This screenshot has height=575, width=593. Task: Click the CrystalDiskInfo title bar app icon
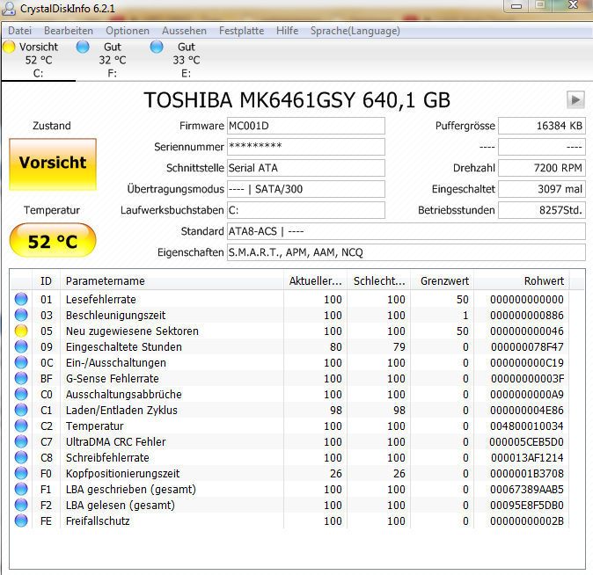[x=9, y=8]
